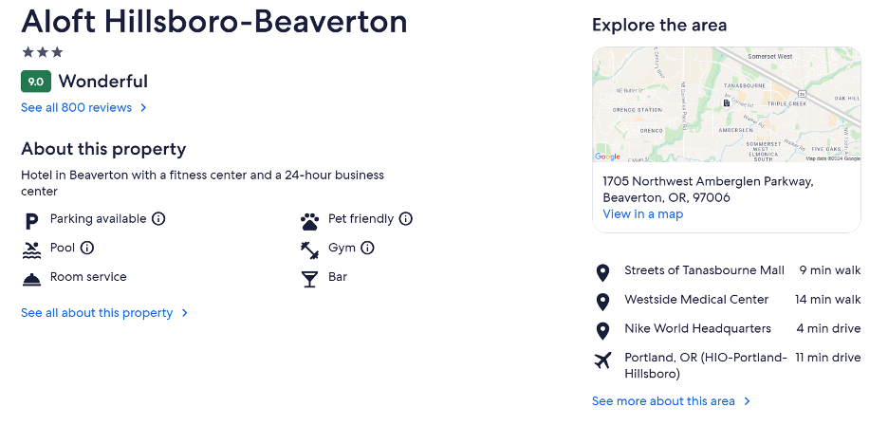This screenshot has width=888, height=425.
Task: Click the swimmer pool icon
Action: coord(31,249)
